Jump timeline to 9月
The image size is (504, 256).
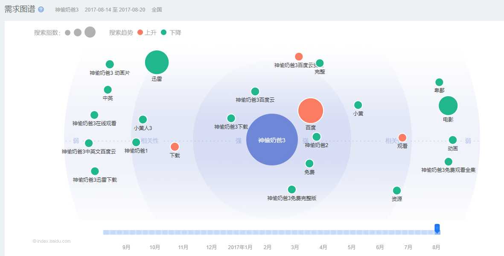tap(126, 247)
